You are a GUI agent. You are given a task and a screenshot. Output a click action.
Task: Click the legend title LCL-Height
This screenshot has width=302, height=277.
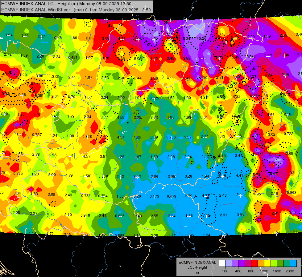point(197,267)
